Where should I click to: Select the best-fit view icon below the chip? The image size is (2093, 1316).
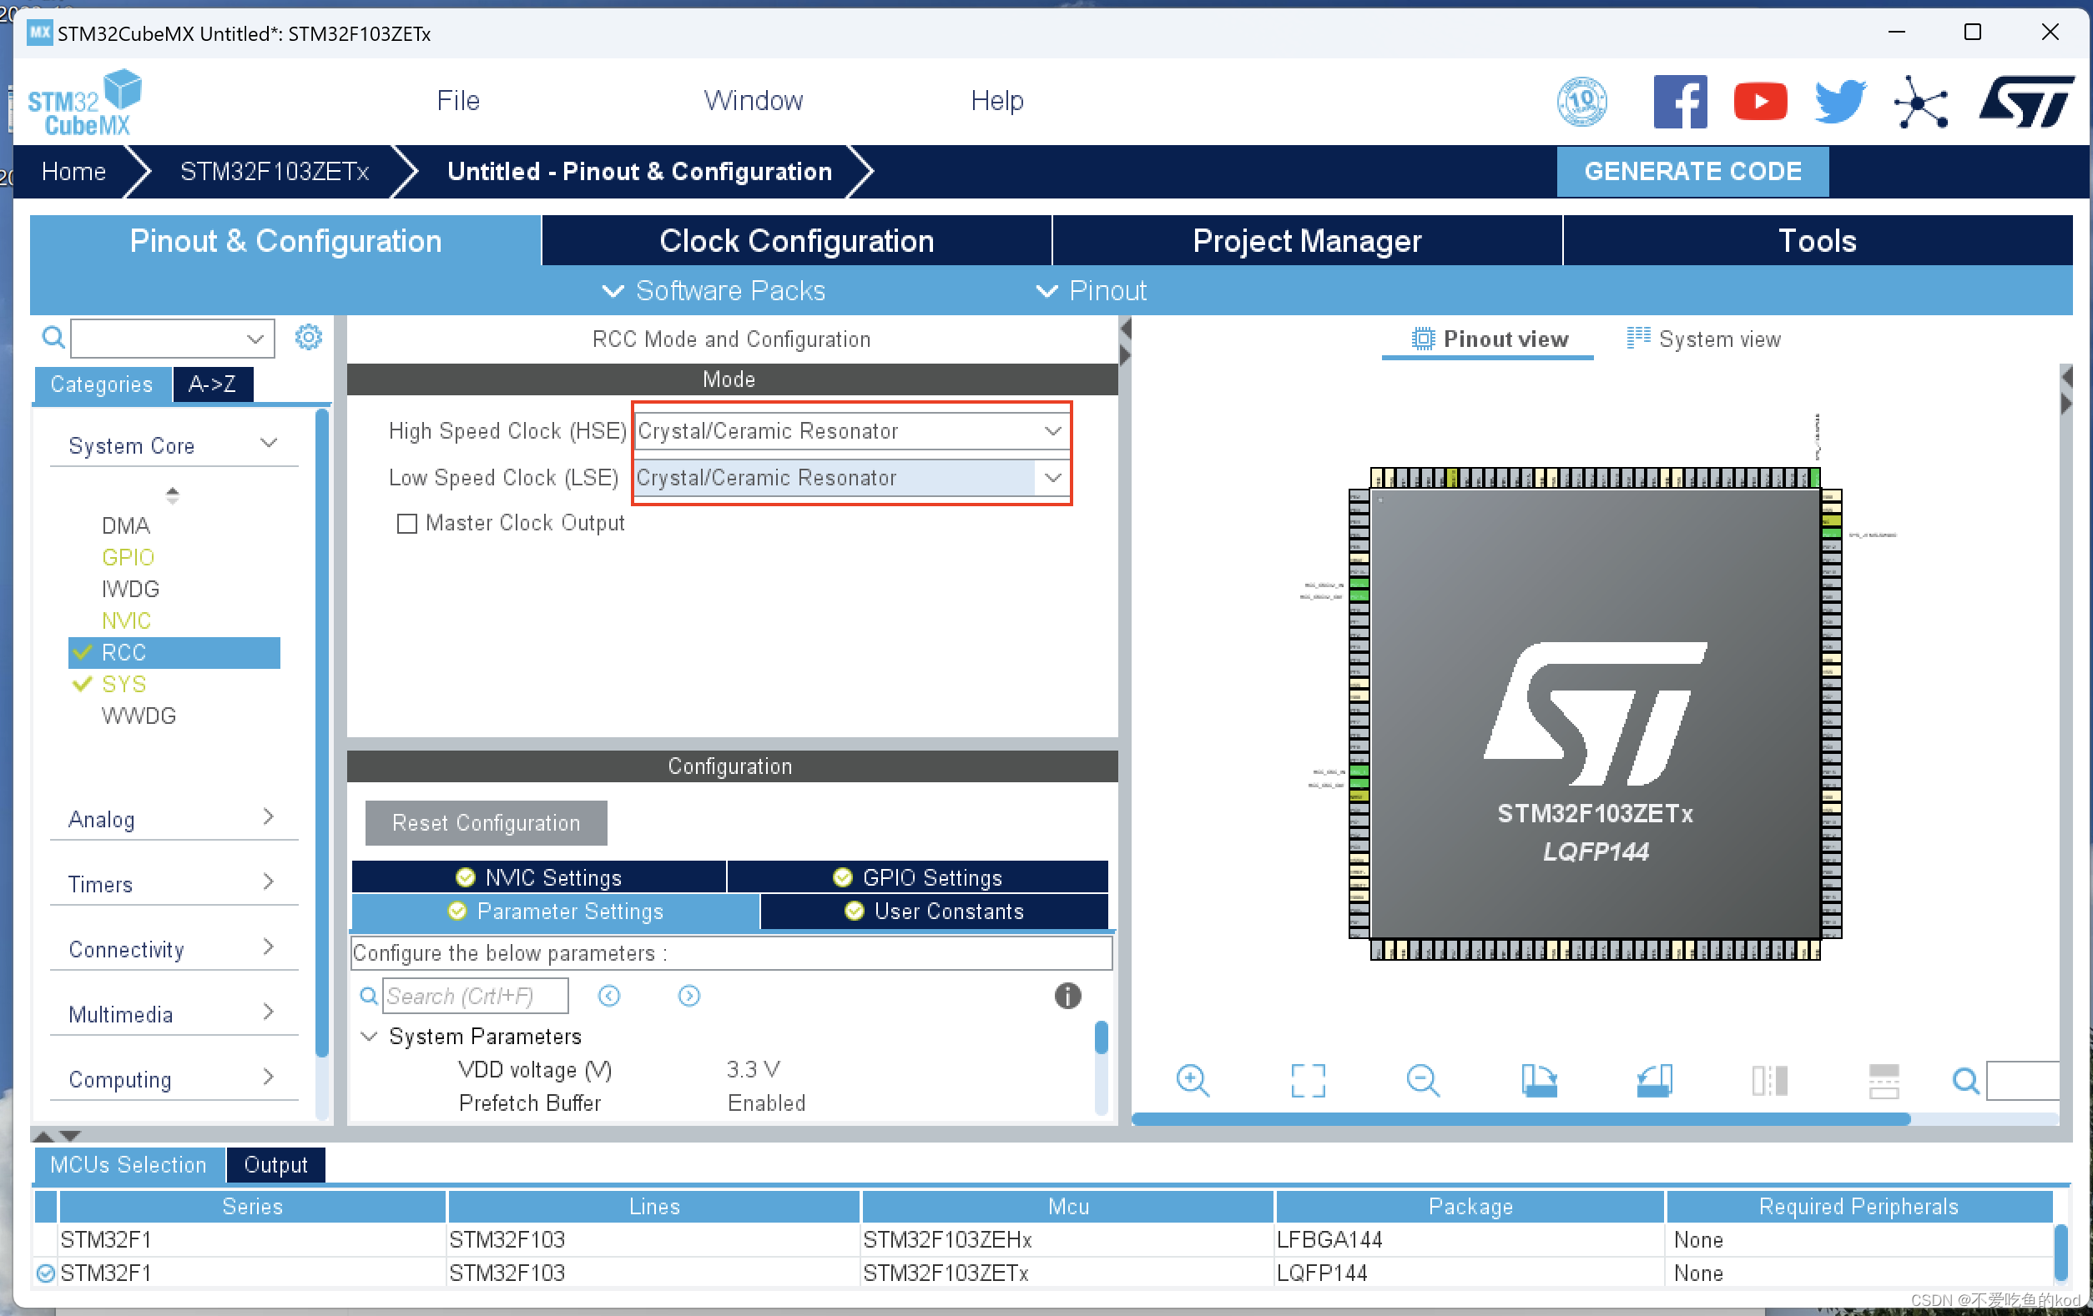(1309, 1080)
